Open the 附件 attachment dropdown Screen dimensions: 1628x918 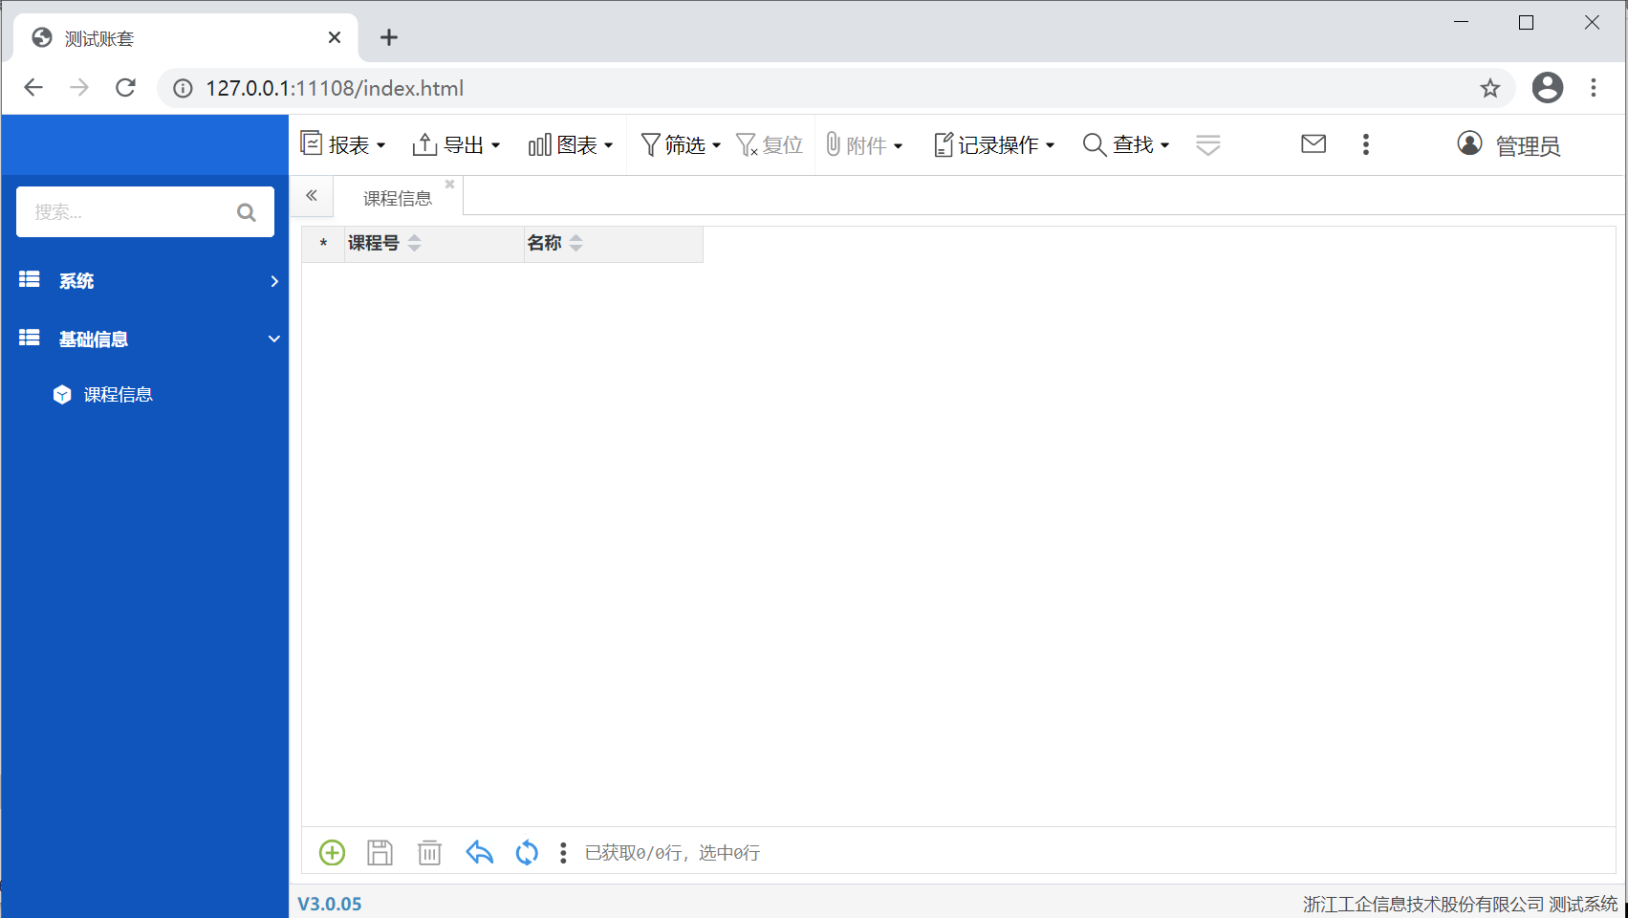(864, 144)
